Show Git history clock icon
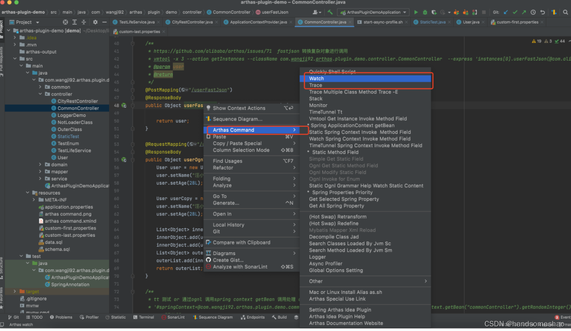This screenshot has height=331, width=571. [534, 12]
